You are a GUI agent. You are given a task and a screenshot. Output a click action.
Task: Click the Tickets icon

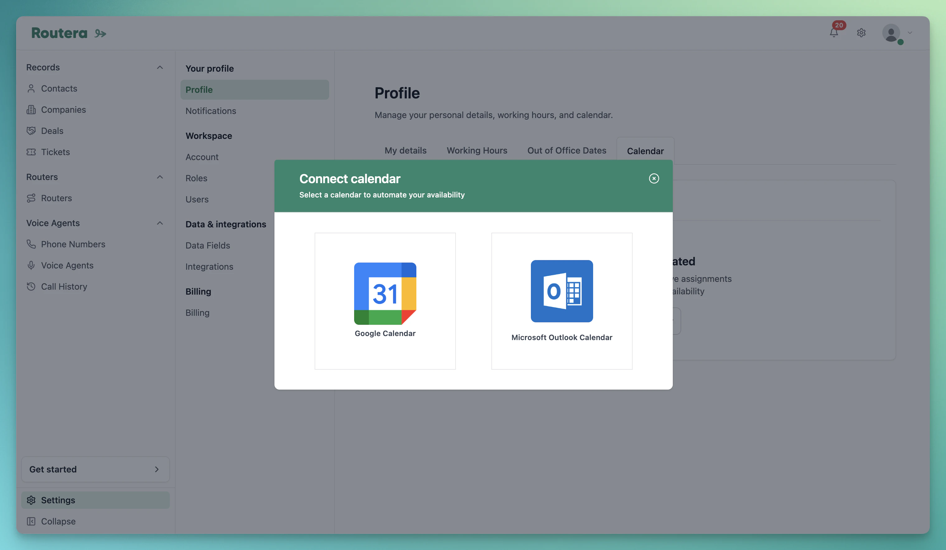[31, 152]
